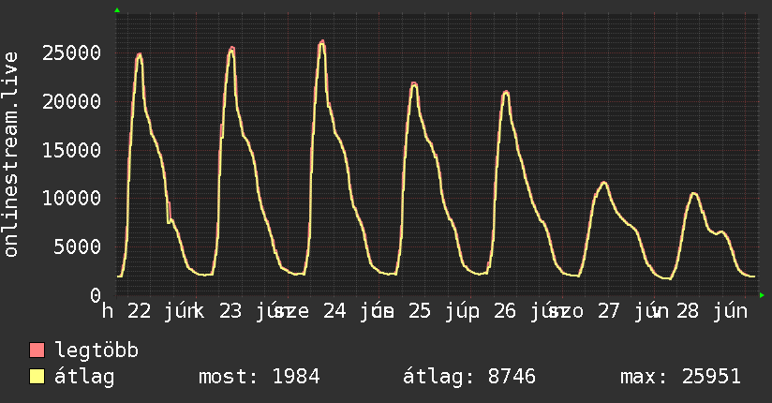
Task: Click the green arrow atop y-axis
Action: point(117,10)
